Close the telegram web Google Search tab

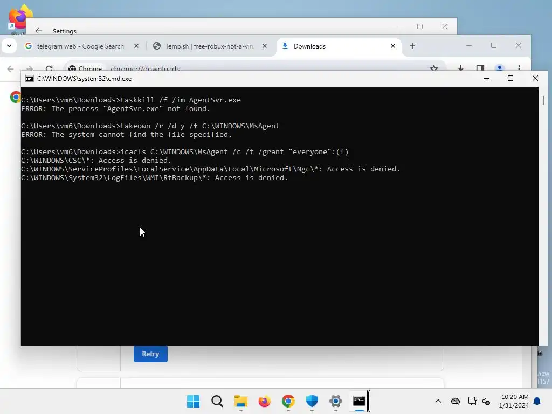[136, 46]
